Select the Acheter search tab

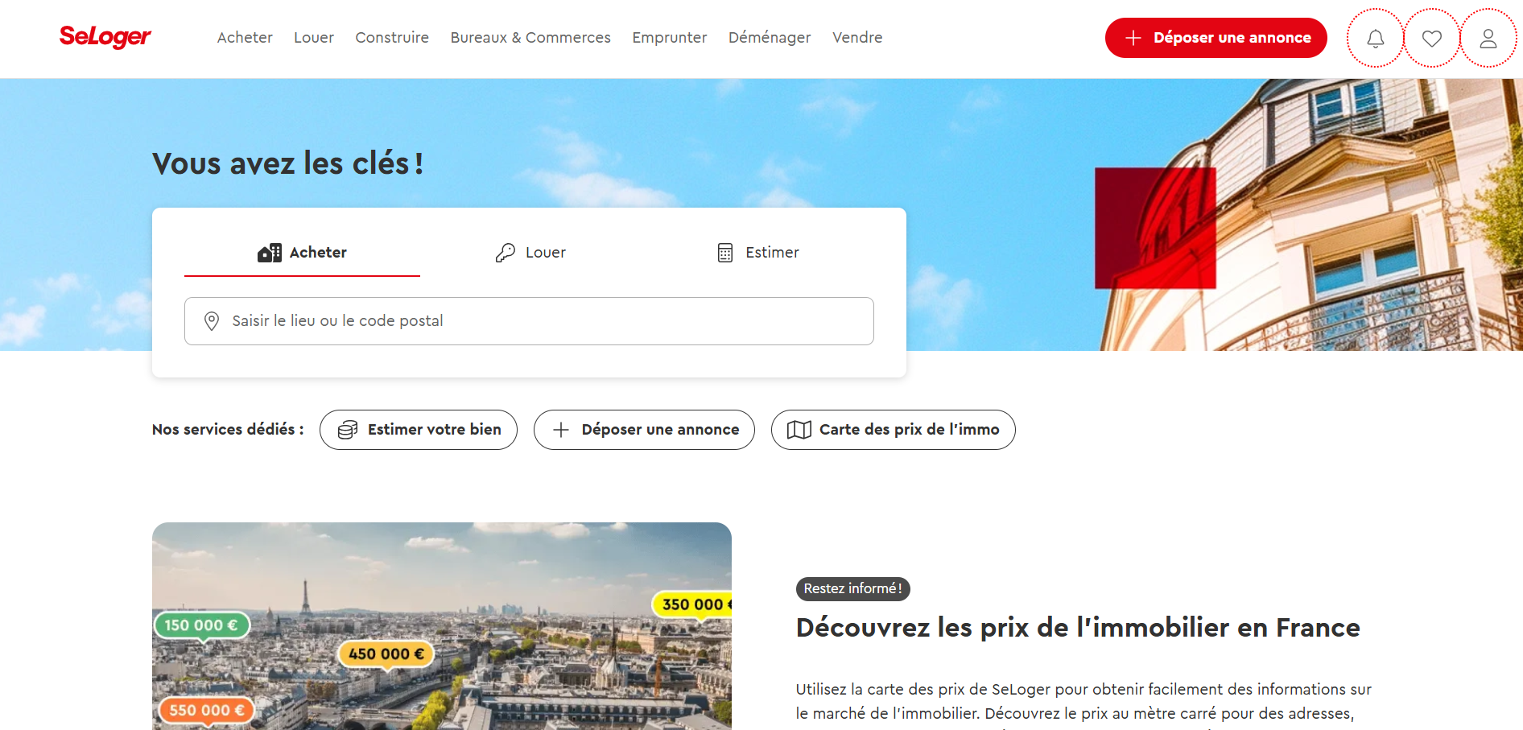302,253
